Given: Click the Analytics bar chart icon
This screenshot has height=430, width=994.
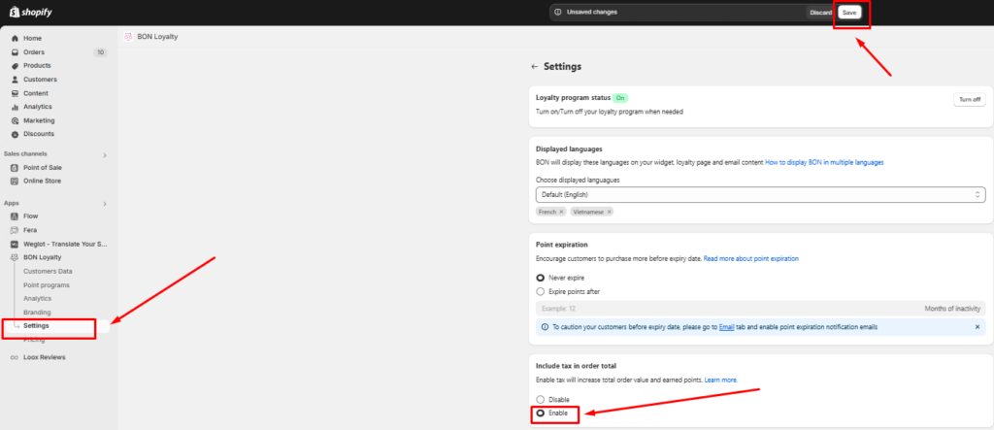Looking at the screenshot, I should click(x=15, y=107).
